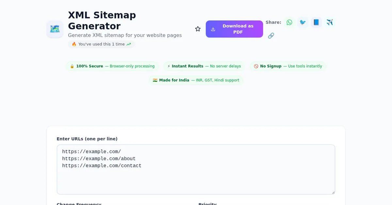
Task: Click the Instant Results badge
Action: 204,66
